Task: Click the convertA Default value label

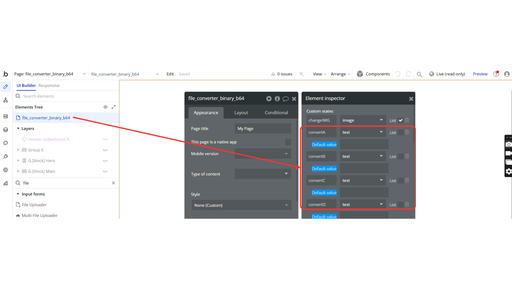Action: coord(324,145)
